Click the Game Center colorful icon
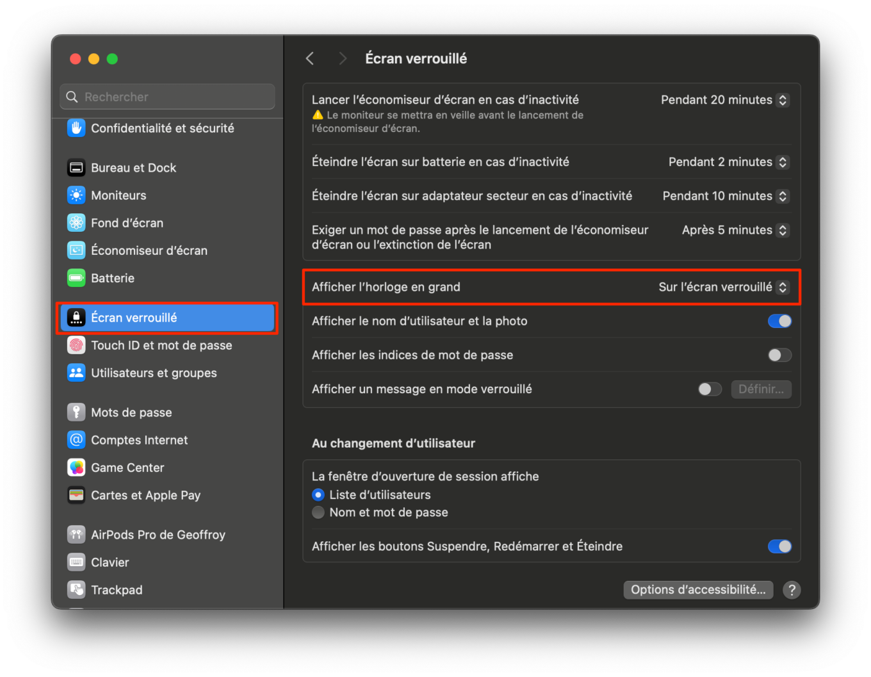The image size is (871, 677). click(76, 468)
